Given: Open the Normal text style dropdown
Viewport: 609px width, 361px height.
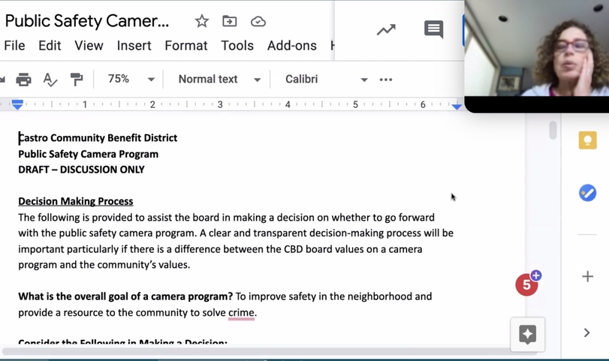Looking at the screenshot, I should click(x=219, y=80).
